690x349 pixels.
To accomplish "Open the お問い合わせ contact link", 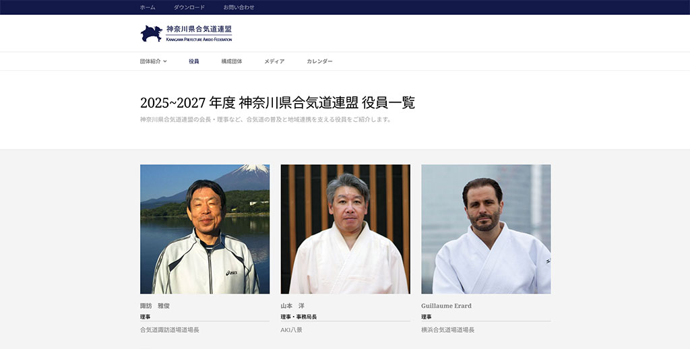I will tap(239, 7).
